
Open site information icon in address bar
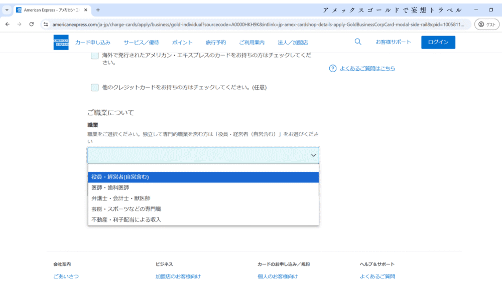(x=46, y=24)
